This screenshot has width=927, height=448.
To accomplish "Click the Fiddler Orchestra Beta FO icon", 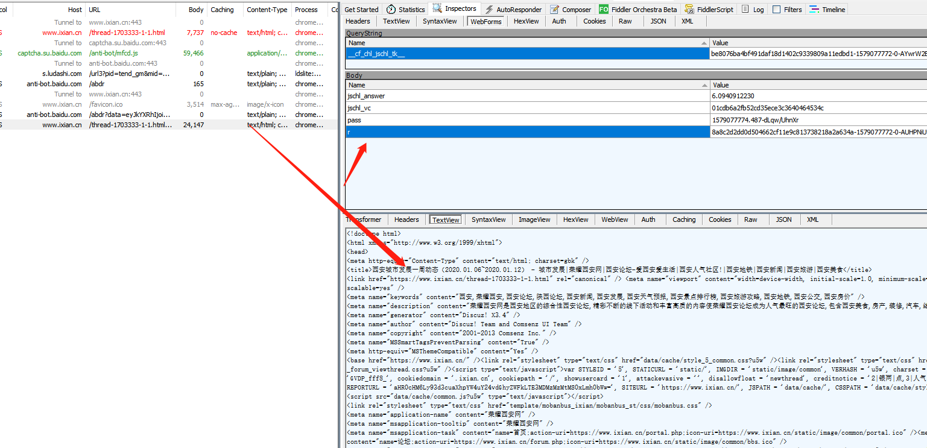I will (x=603, y=9).
